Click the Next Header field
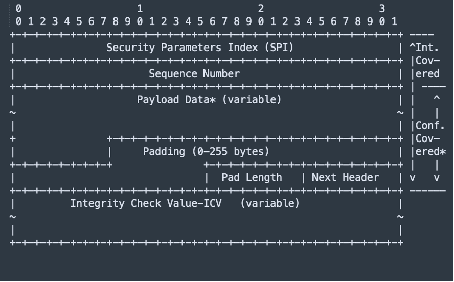Screen dimensions: 454x282 pyautogui.click(x=345, y=177)
